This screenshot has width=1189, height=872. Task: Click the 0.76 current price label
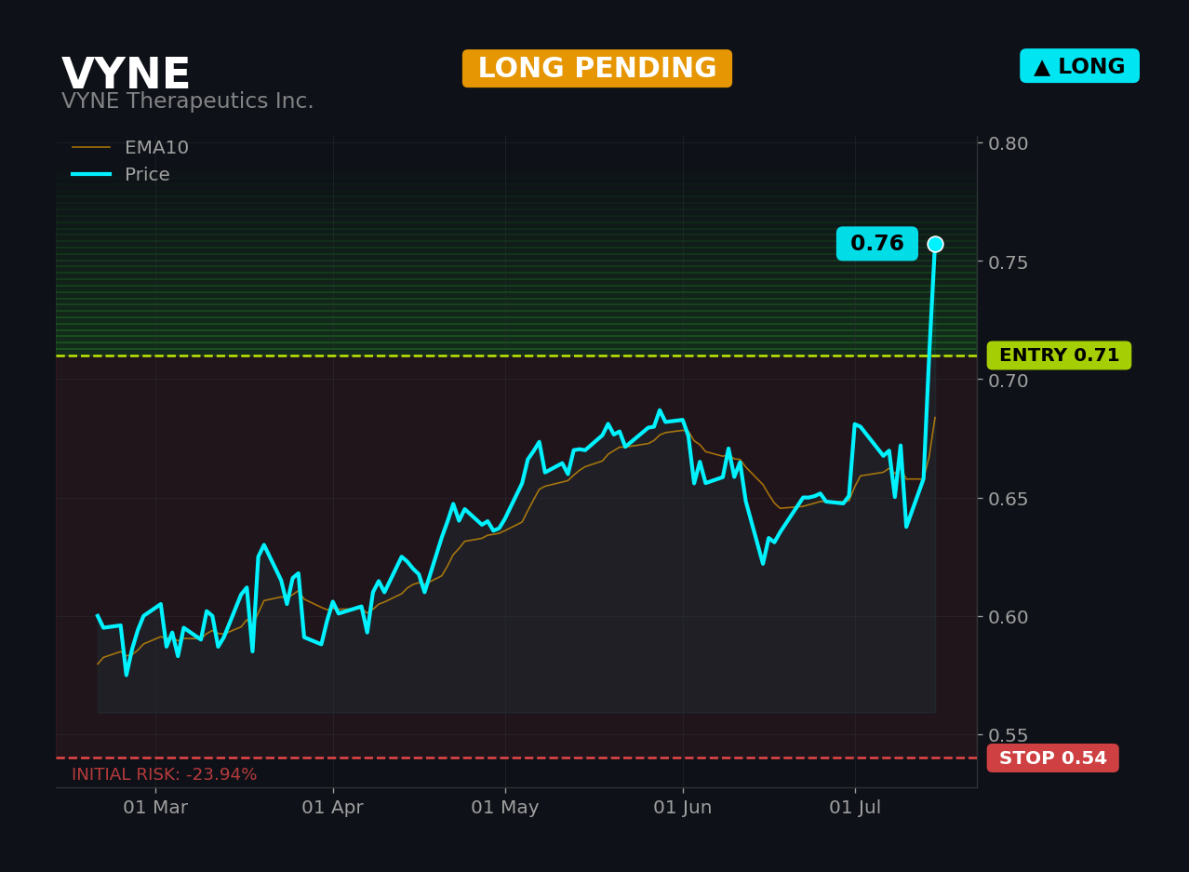877,244
